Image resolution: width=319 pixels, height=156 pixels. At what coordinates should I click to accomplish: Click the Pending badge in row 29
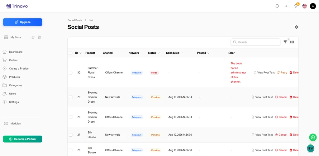click(x=155, y=97)
